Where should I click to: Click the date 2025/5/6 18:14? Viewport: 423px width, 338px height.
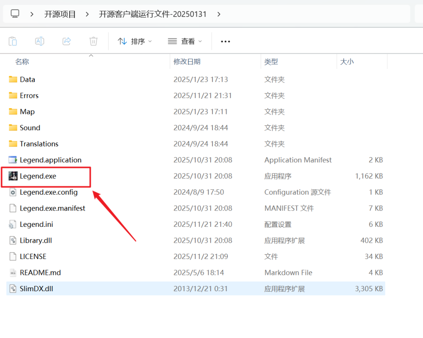click(x=199, y=273)
